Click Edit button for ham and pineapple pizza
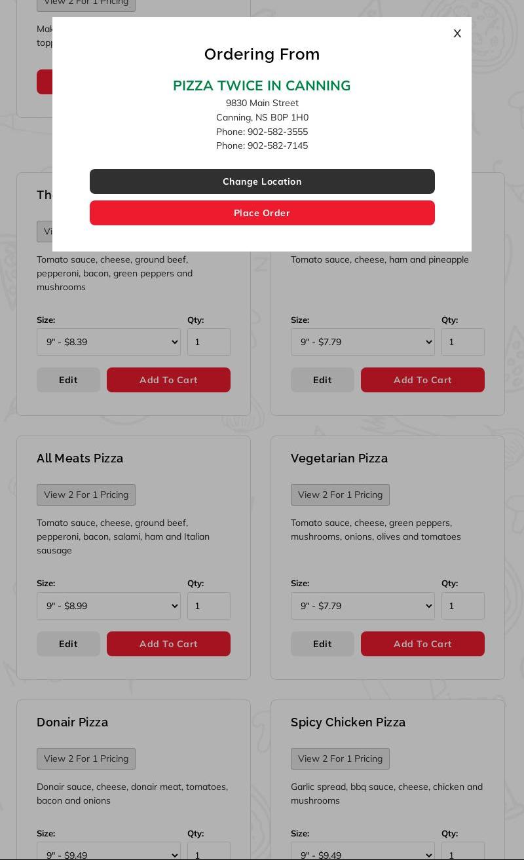Viewport: 524px width, 860px height. (322, 380)
